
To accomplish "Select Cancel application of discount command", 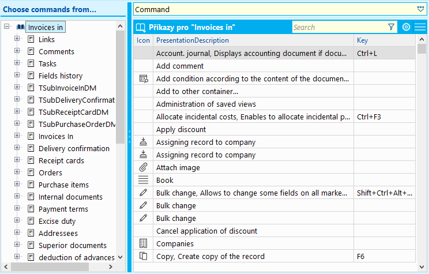I will (206, 231).
